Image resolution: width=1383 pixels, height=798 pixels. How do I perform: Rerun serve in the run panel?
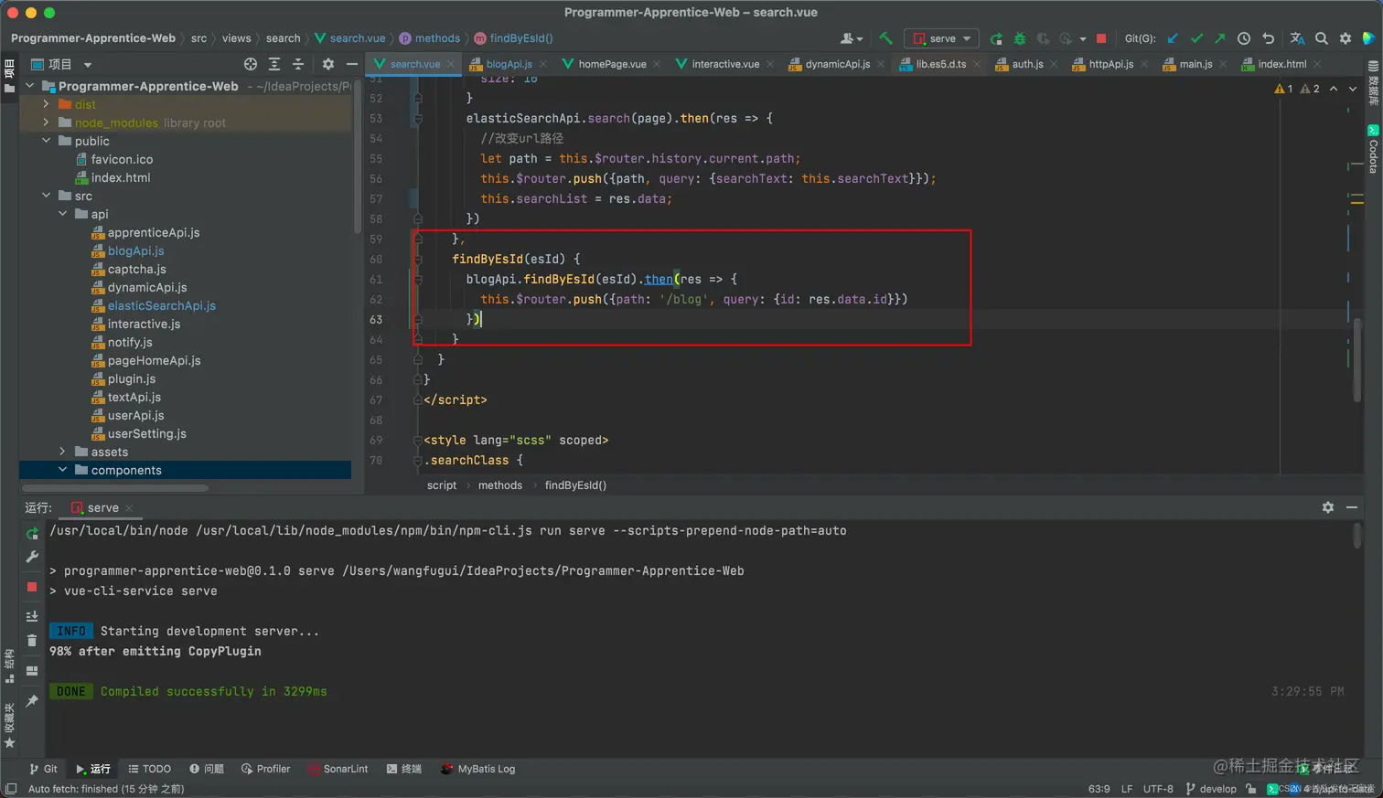tap(32, 533)
